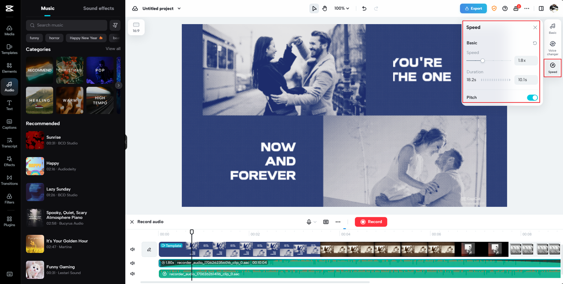The image size is (563, 284).
Task: Close the Speed panel
Action: tap(535, 27)
